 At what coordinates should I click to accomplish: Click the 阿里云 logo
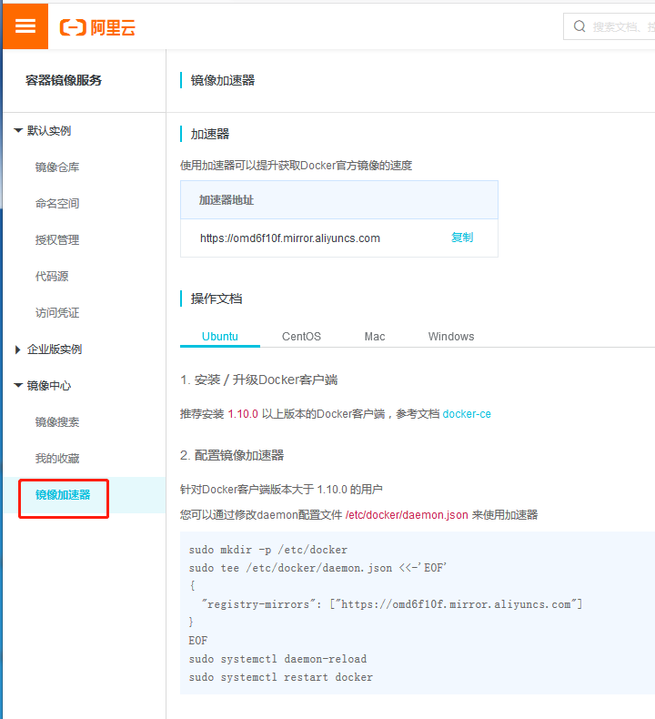(97, 27)
